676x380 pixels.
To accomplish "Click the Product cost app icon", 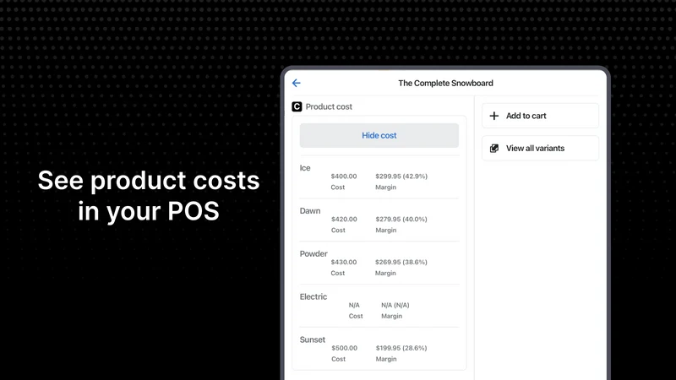I will [297, 106].
